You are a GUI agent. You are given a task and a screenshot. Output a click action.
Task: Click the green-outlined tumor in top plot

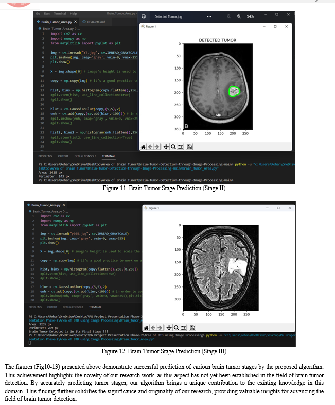tap(234, 91)
